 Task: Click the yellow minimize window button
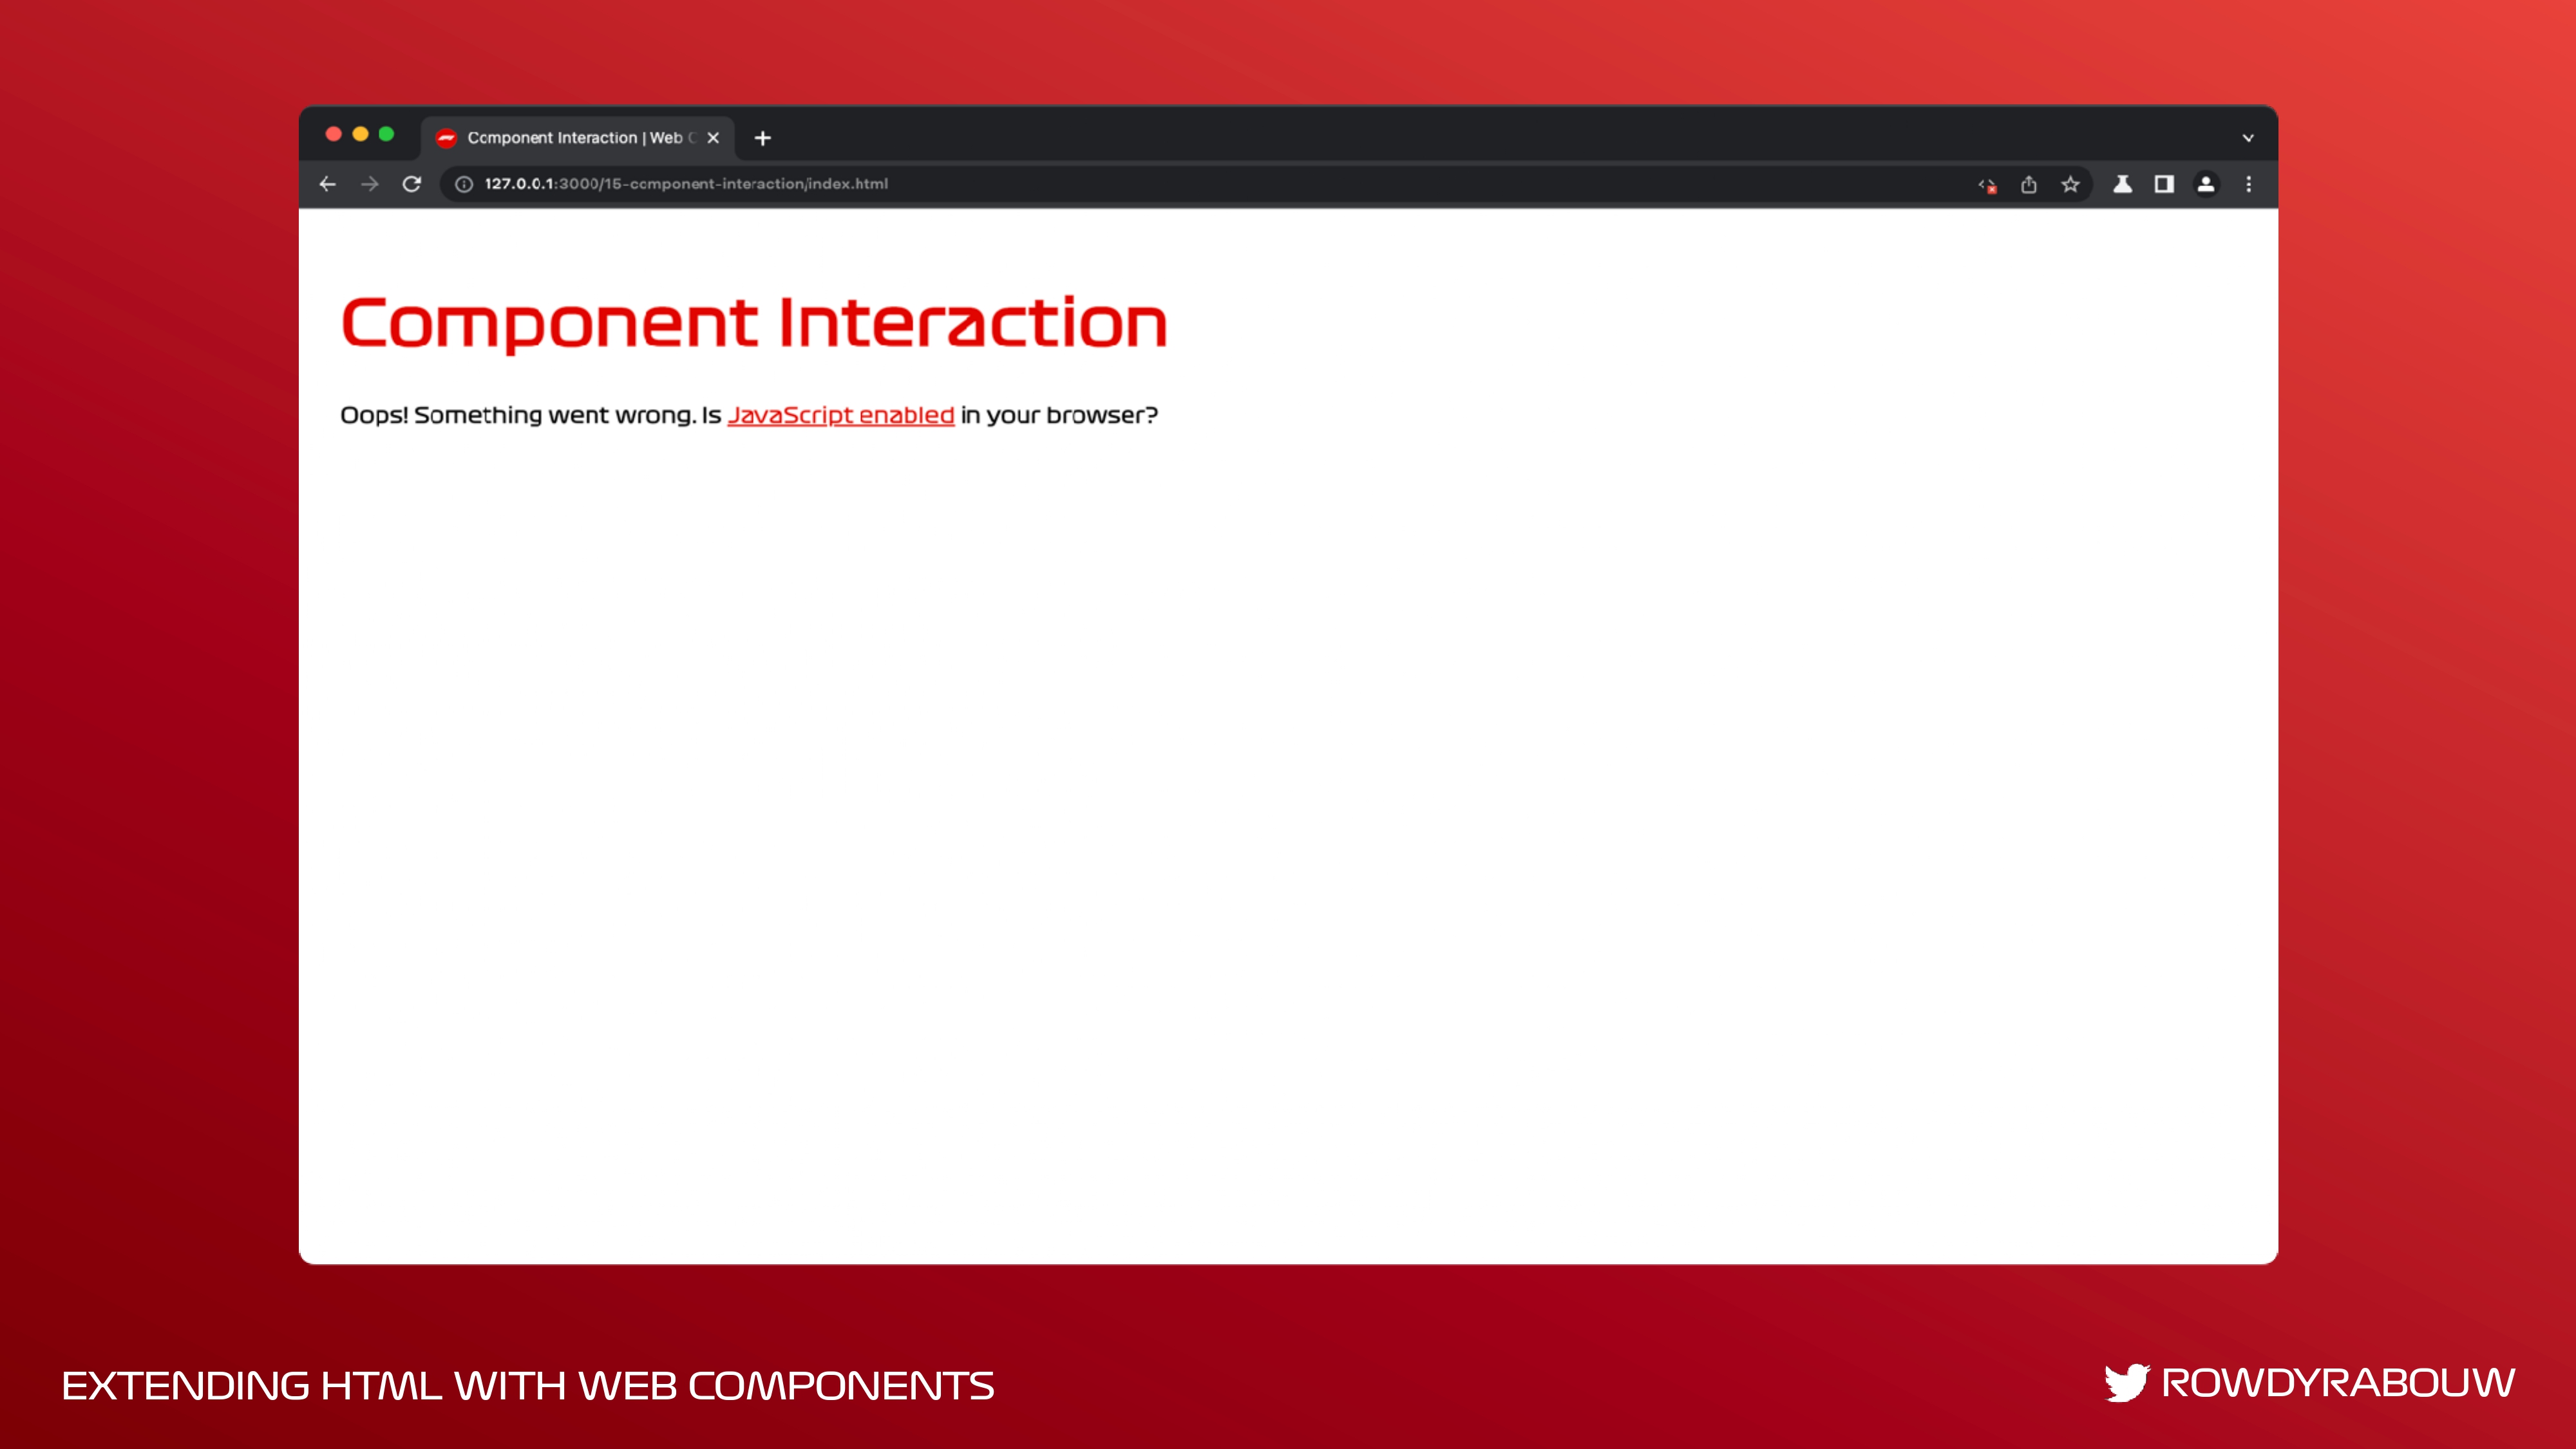click(x=360, y=134)
